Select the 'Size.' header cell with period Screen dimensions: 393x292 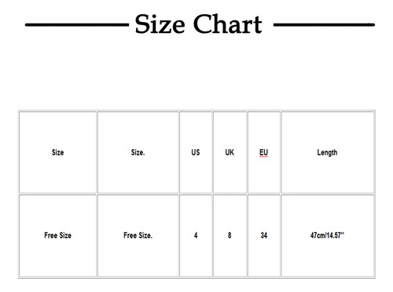pyautogui.click(x=138, y=152)
